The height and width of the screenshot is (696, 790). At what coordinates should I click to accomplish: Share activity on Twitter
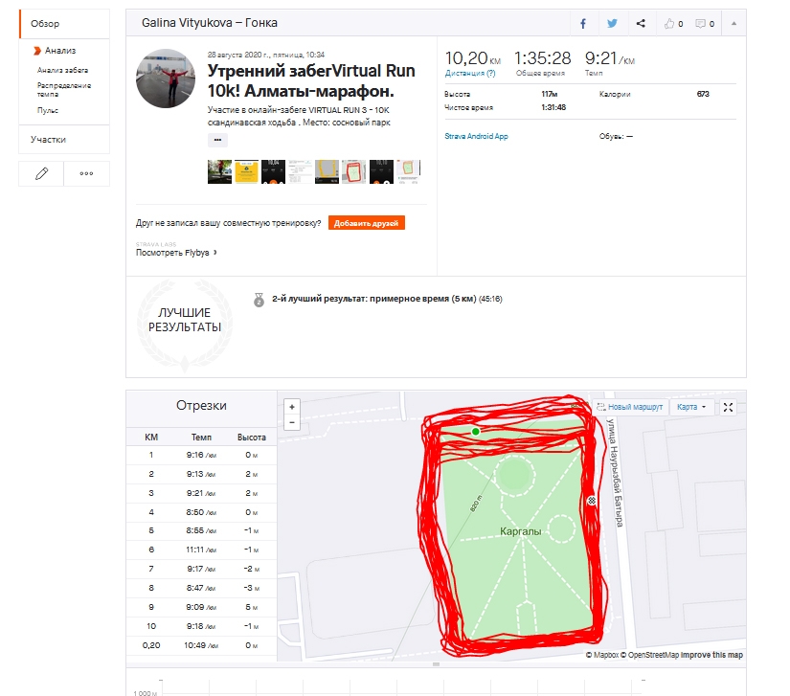(x=612, y=23)
